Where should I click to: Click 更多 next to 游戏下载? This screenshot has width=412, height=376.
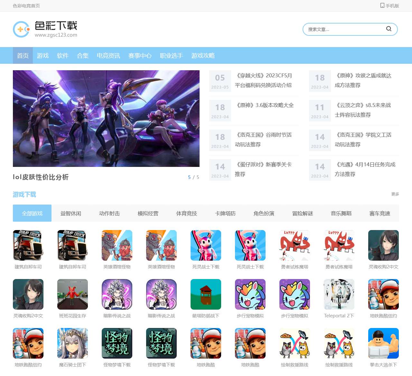(395, 194)
